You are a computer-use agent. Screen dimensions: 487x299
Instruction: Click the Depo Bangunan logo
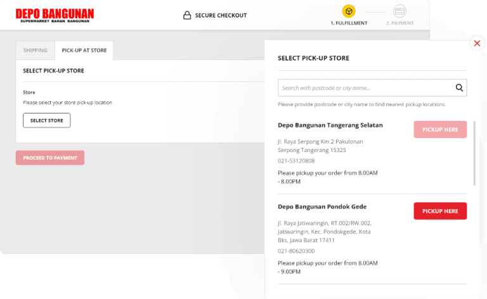pos(55,15)
